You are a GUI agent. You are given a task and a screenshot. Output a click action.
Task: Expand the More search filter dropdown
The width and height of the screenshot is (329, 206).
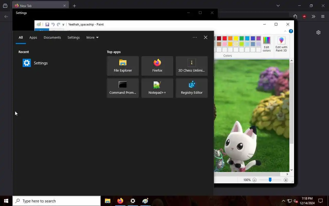(93, 37)
